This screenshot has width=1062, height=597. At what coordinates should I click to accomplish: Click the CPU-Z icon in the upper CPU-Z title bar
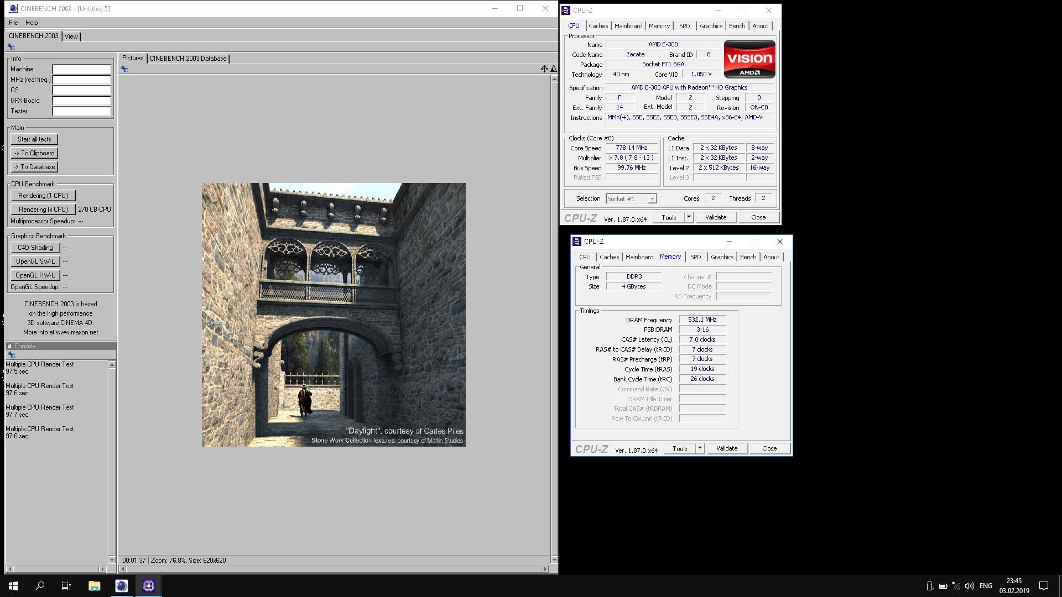click(x=566, y=10)
